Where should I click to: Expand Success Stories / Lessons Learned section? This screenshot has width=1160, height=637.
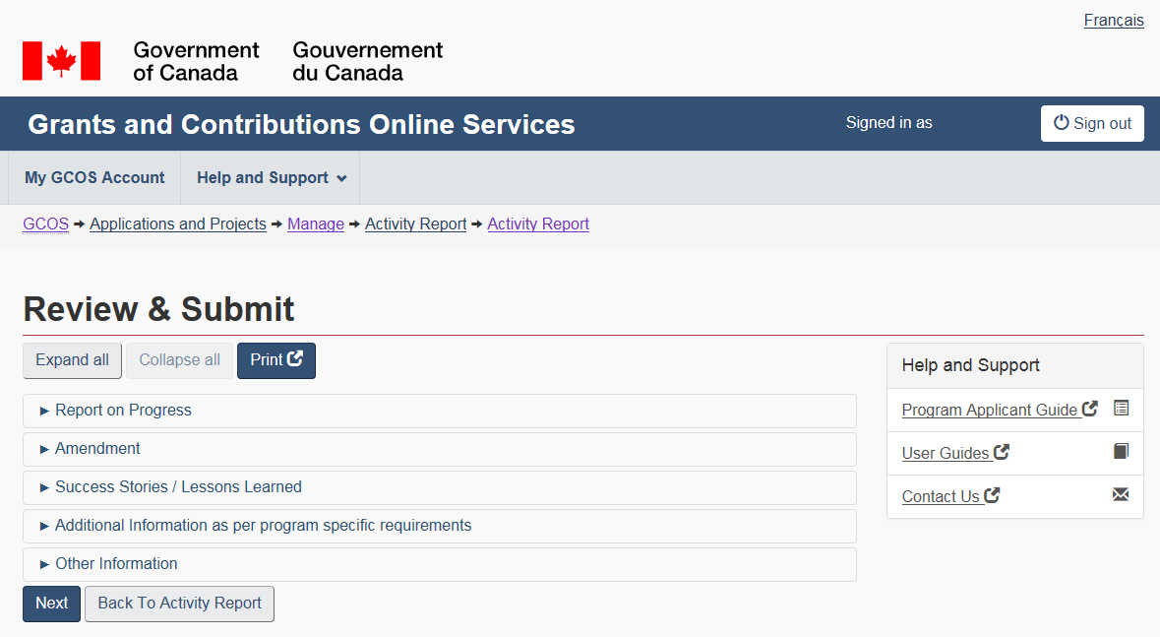click(x=178, y=487)
